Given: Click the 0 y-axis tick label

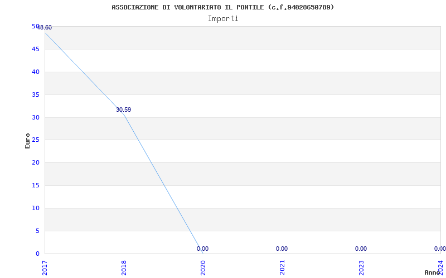Looking at the screenshot, I should coord(37,254).
